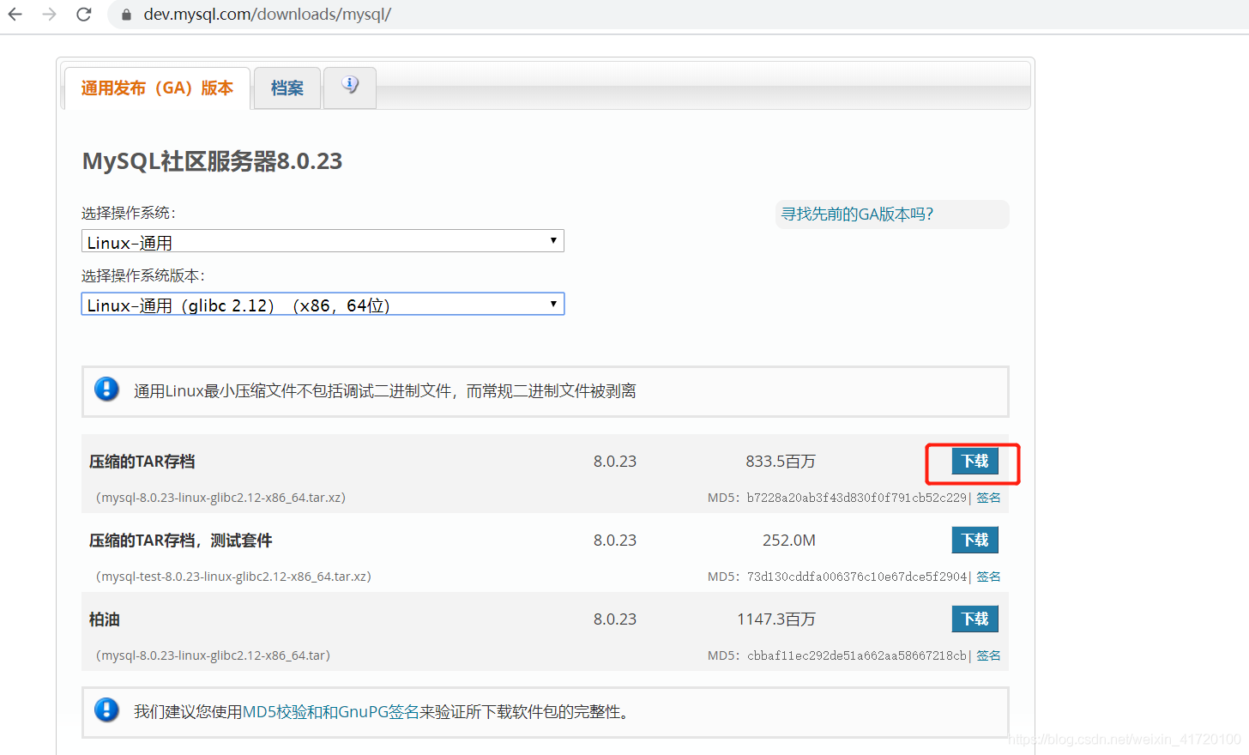The width and height of the screenshot is (1249, 755).
Task: Click filename (mysql-test-8.0.23-linux-glibc2.12-x86_64.tar.xz)
Action: [x=233, y=577]
